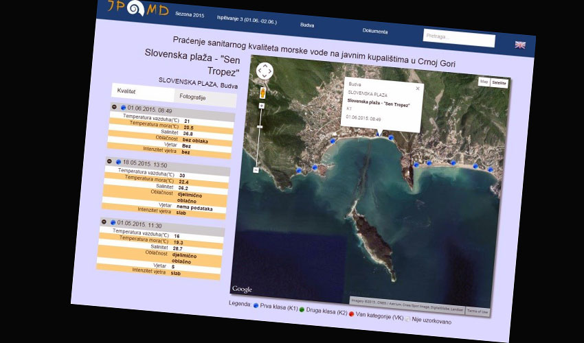Image resolution: width=584 pixels, height=343 pixels.
Task: Click the JPMD snail logo
Action: 135,8
